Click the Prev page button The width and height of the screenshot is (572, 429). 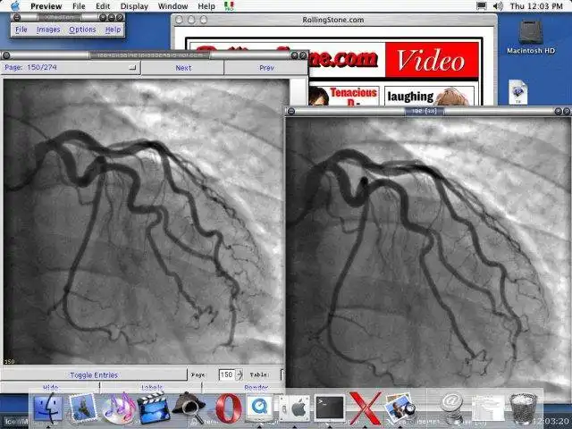(x=266, y=68)
